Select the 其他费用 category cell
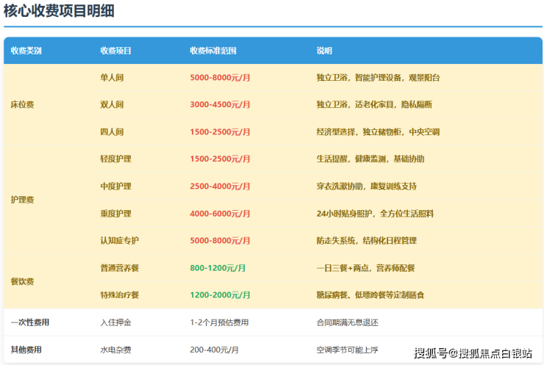 tap(26, 350)
